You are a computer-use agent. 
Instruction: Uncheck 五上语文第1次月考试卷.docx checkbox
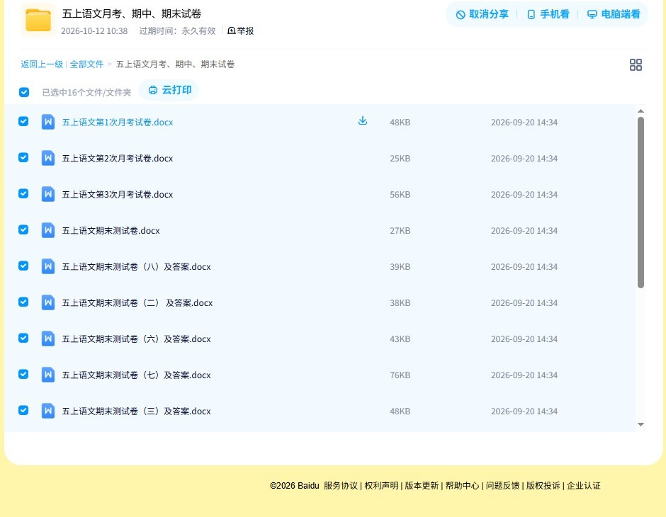pos(23,121)
